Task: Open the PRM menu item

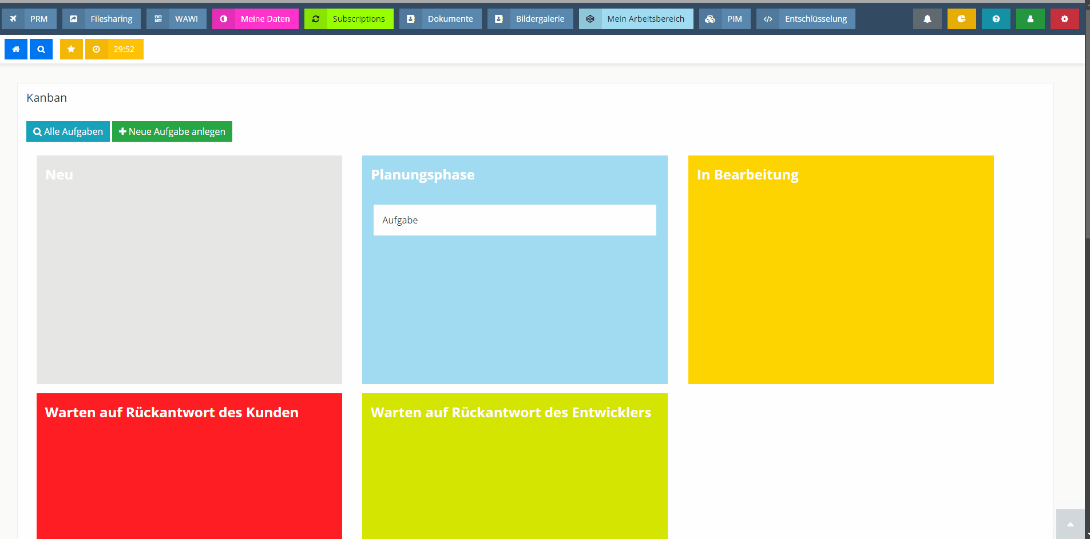Action: point(29,19)
